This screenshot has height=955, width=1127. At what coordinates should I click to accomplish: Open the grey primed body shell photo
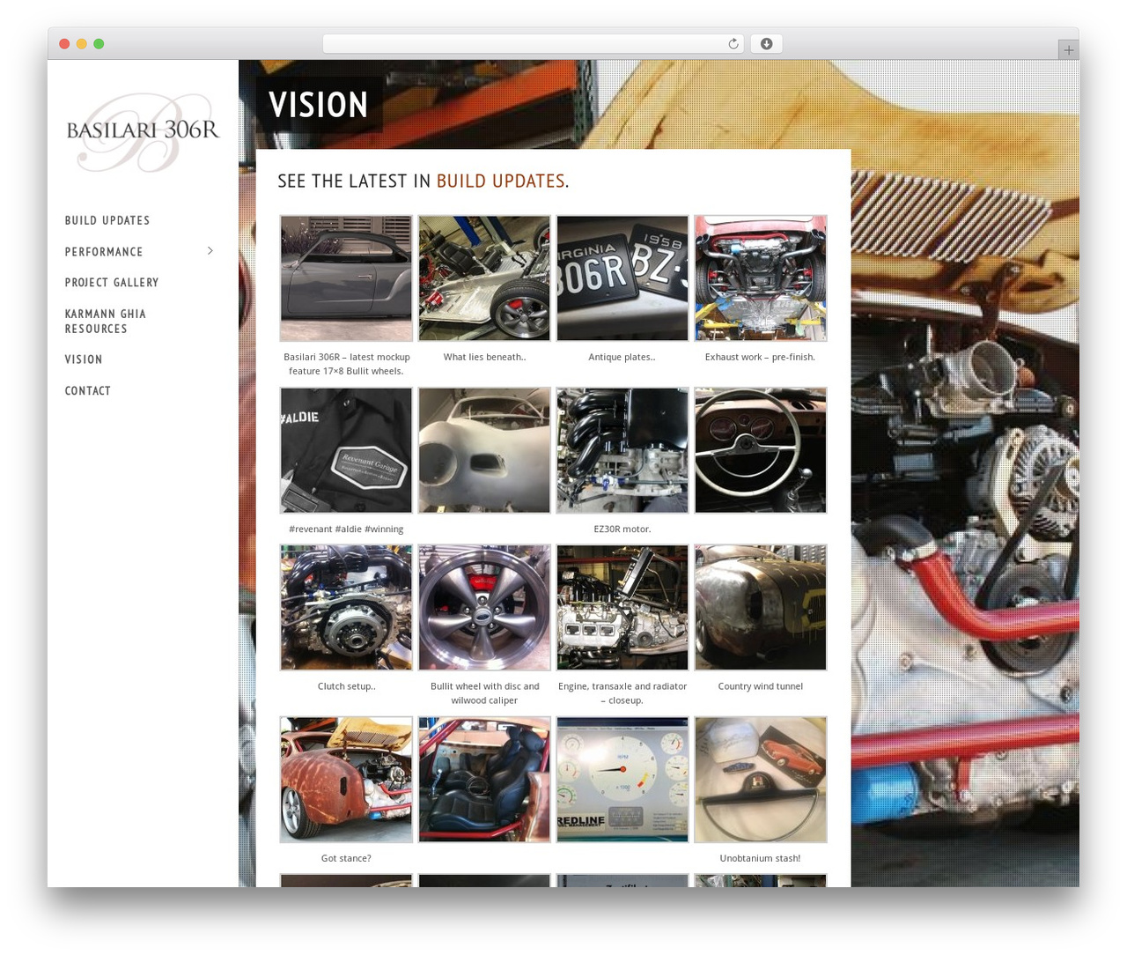[x=484, y=450]
